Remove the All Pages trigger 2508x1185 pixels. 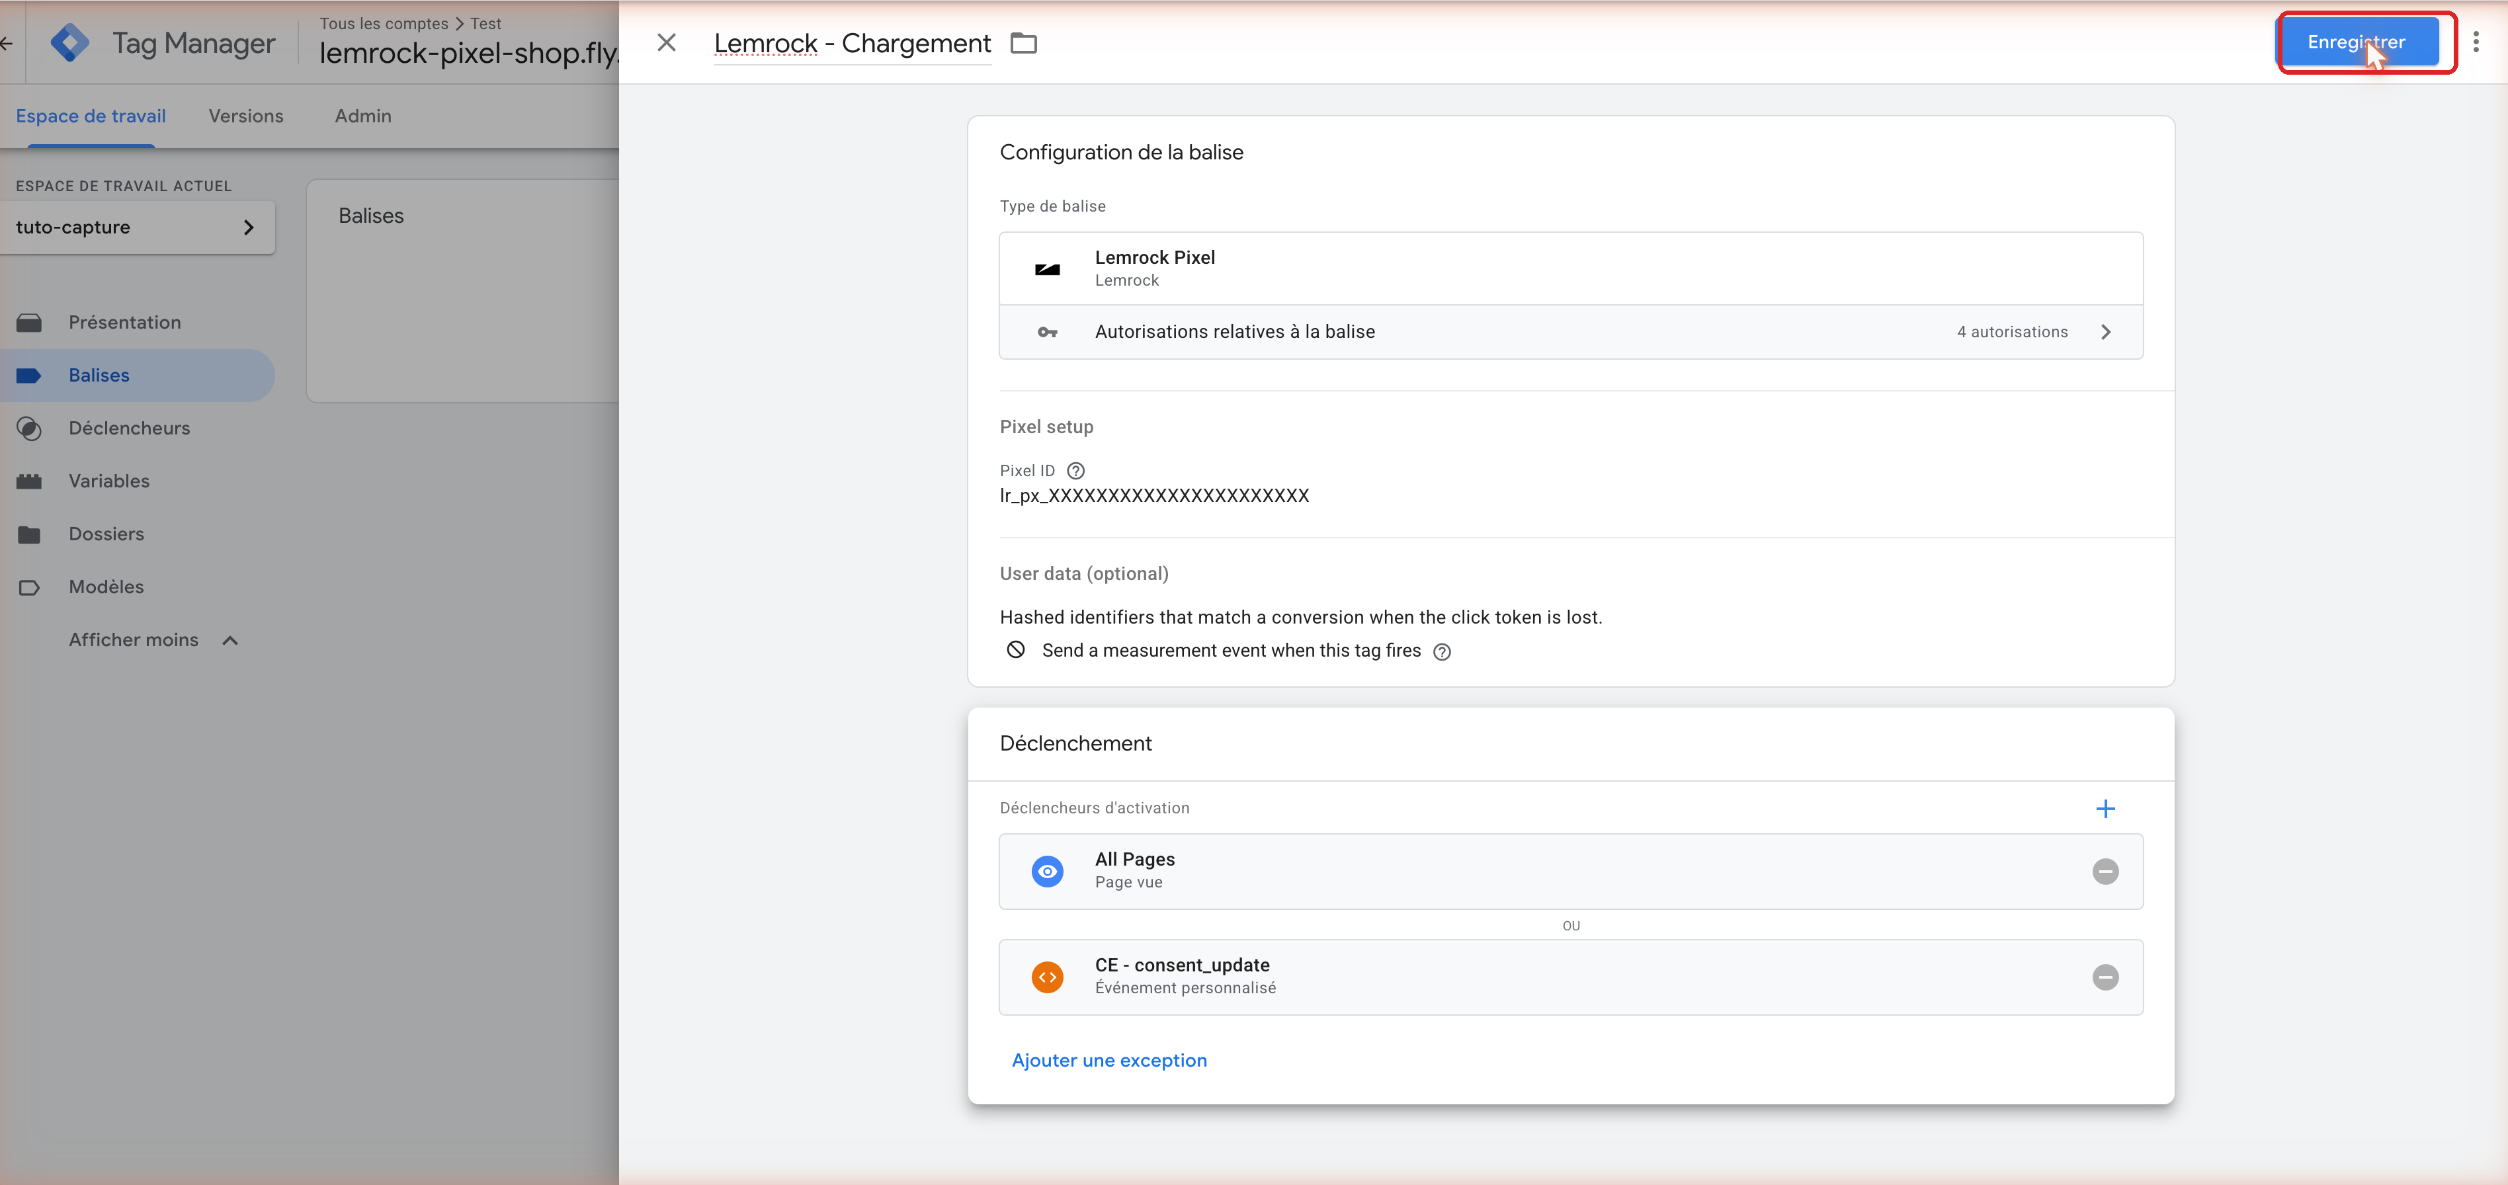click(2105, 872)
